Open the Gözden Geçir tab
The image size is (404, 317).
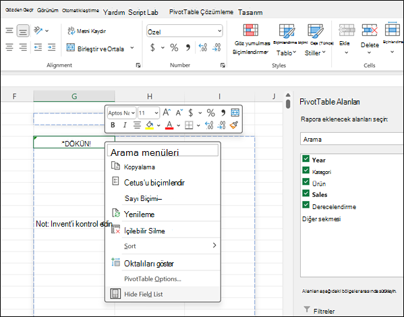tap(20, 10)
